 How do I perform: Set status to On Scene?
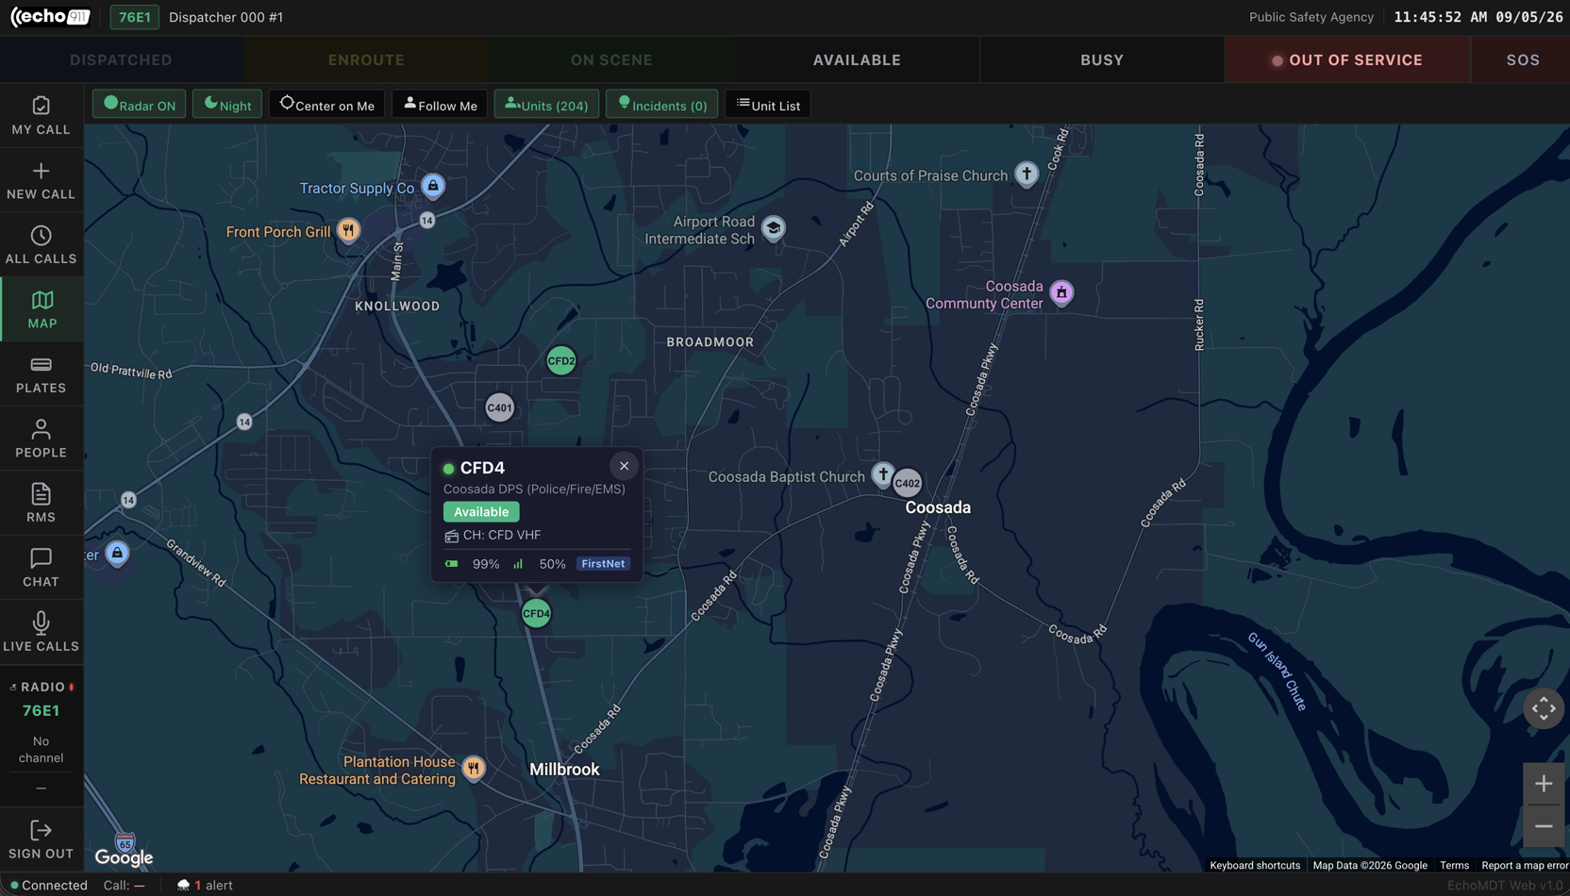[x=611, y=59]
